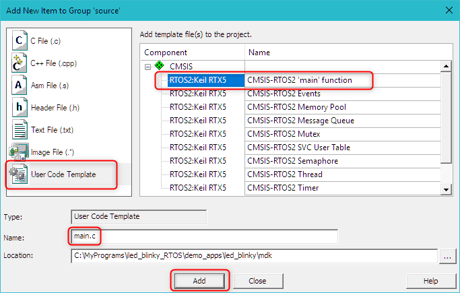Click the Add button
The image size is (460, 293).
(199, 281)
